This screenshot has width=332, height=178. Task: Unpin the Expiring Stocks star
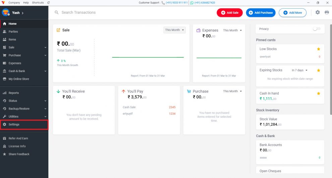[319, 70]
